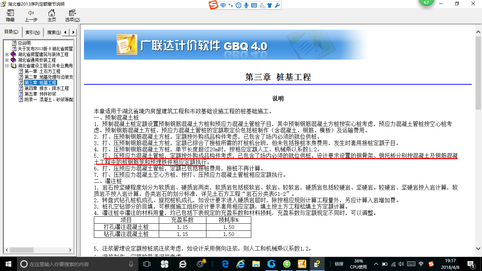
Task: Open the 关于发布2013版 topic
Action: tap(45, 49)
